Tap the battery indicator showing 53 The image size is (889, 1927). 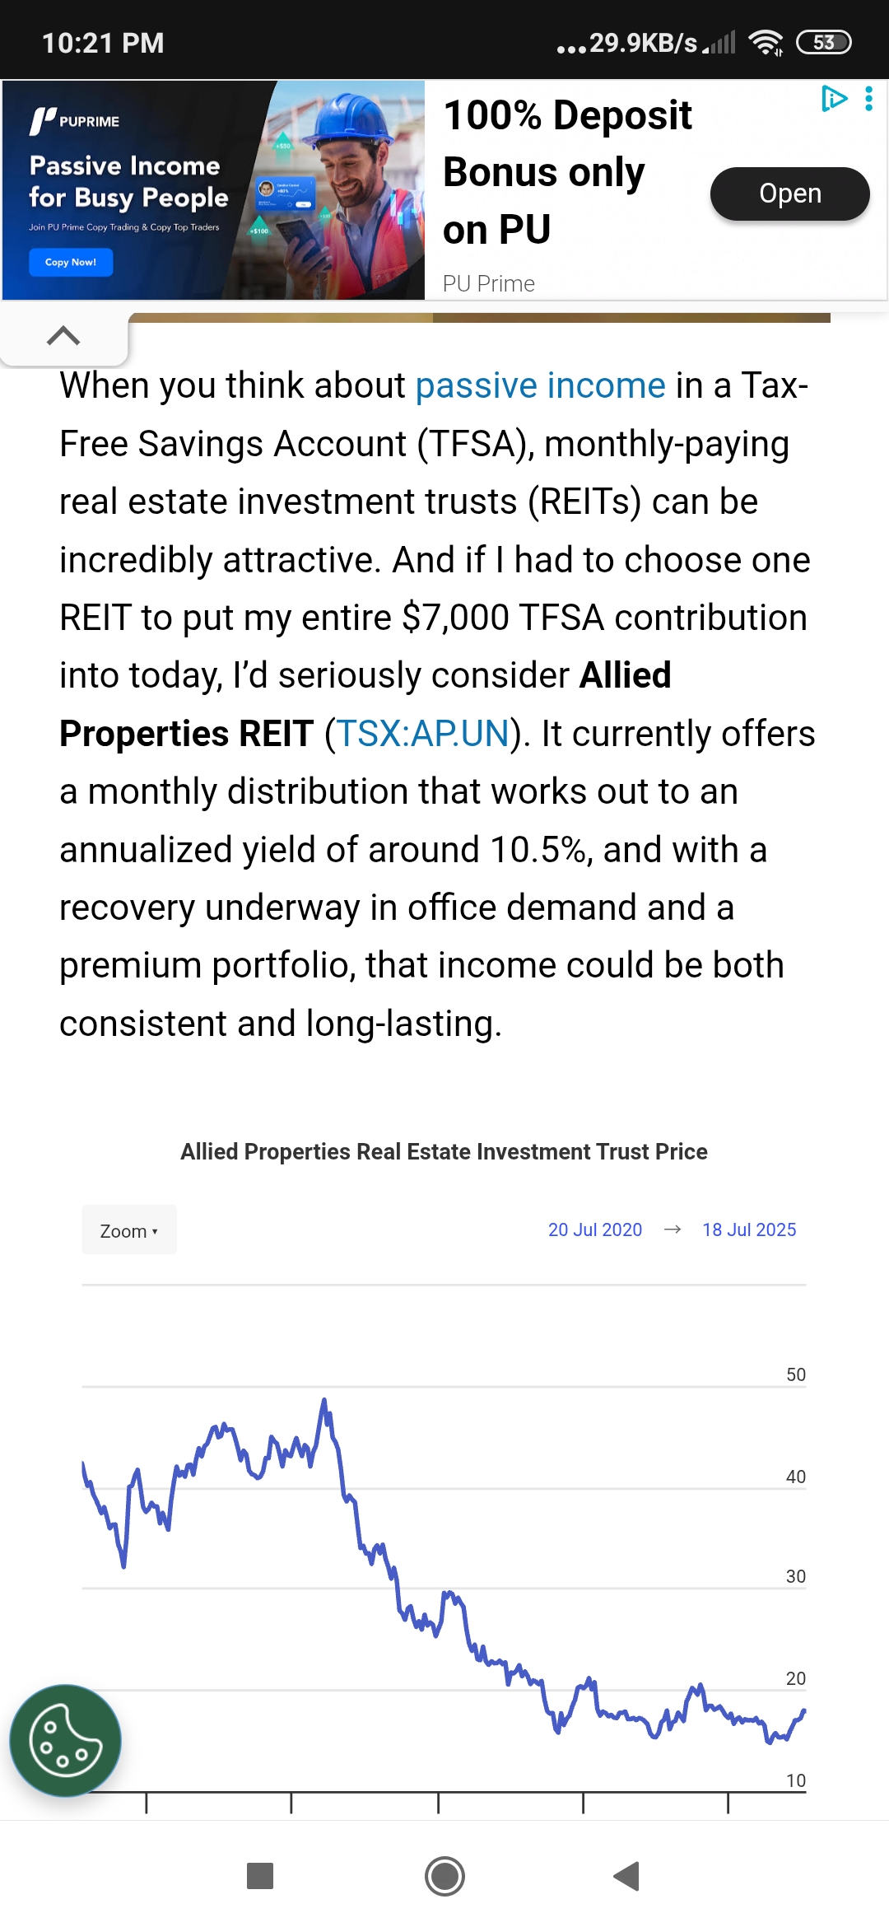click(824, 43)
